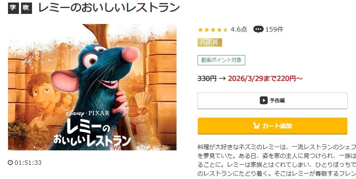This screenshot has width=356, height=179.
Task: Click the star rating icons
Action: [x=213, y=30]
